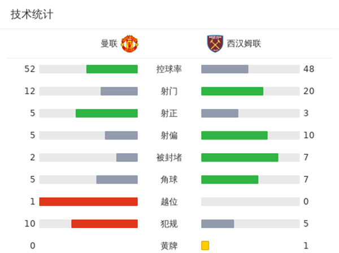Click Manchester United's green shots-on-target bar
339x253 pixels.
(107, 113)
